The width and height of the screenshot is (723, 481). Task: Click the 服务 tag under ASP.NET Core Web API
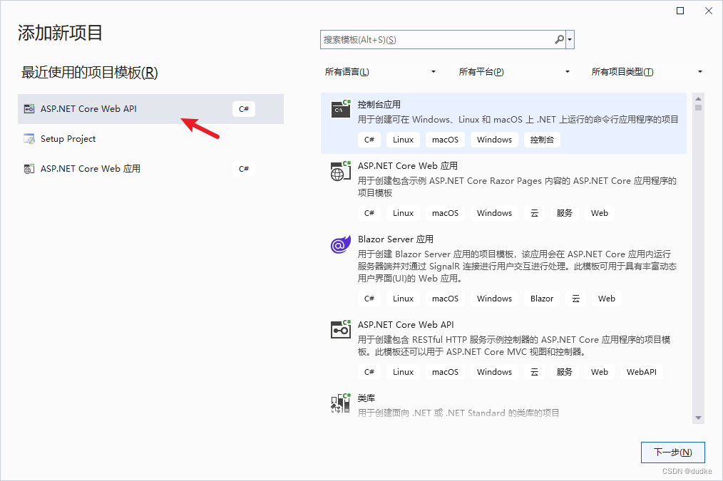point(565,372)
